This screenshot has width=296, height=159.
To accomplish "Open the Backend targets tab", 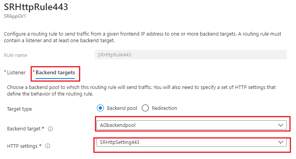I will click(55, 72).
